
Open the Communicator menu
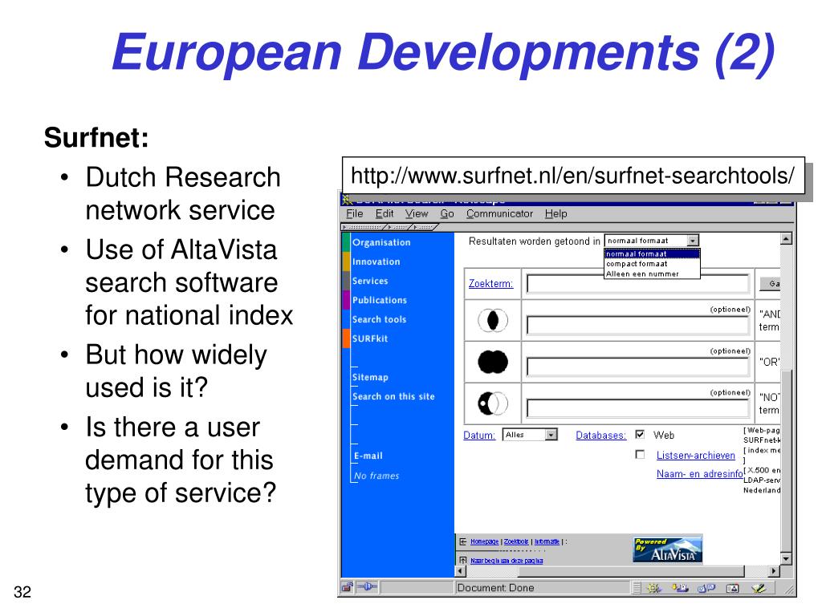(x=499, y=213)
